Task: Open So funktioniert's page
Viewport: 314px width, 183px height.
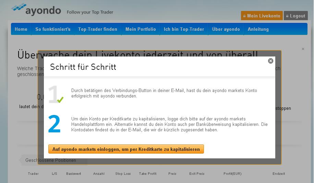Action: [x=53, y=29]
